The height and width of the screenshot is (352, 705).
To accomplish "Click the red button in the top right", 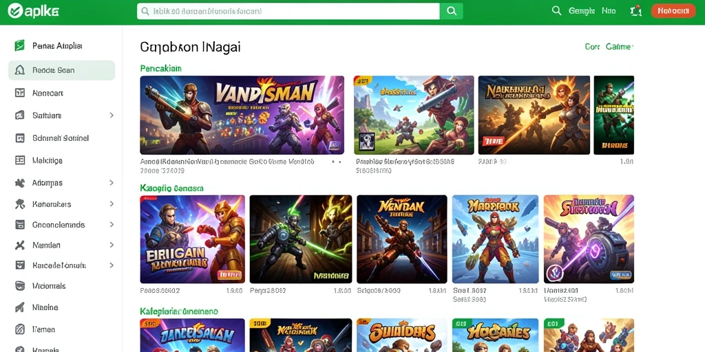I will tap(673, 11).
